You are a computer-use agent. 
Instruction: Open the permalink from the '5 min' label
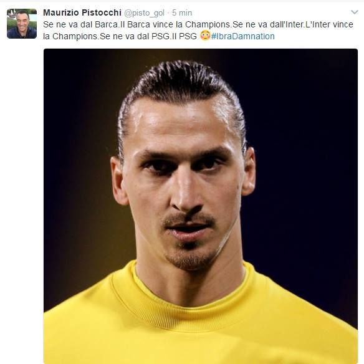click(182, 12)
